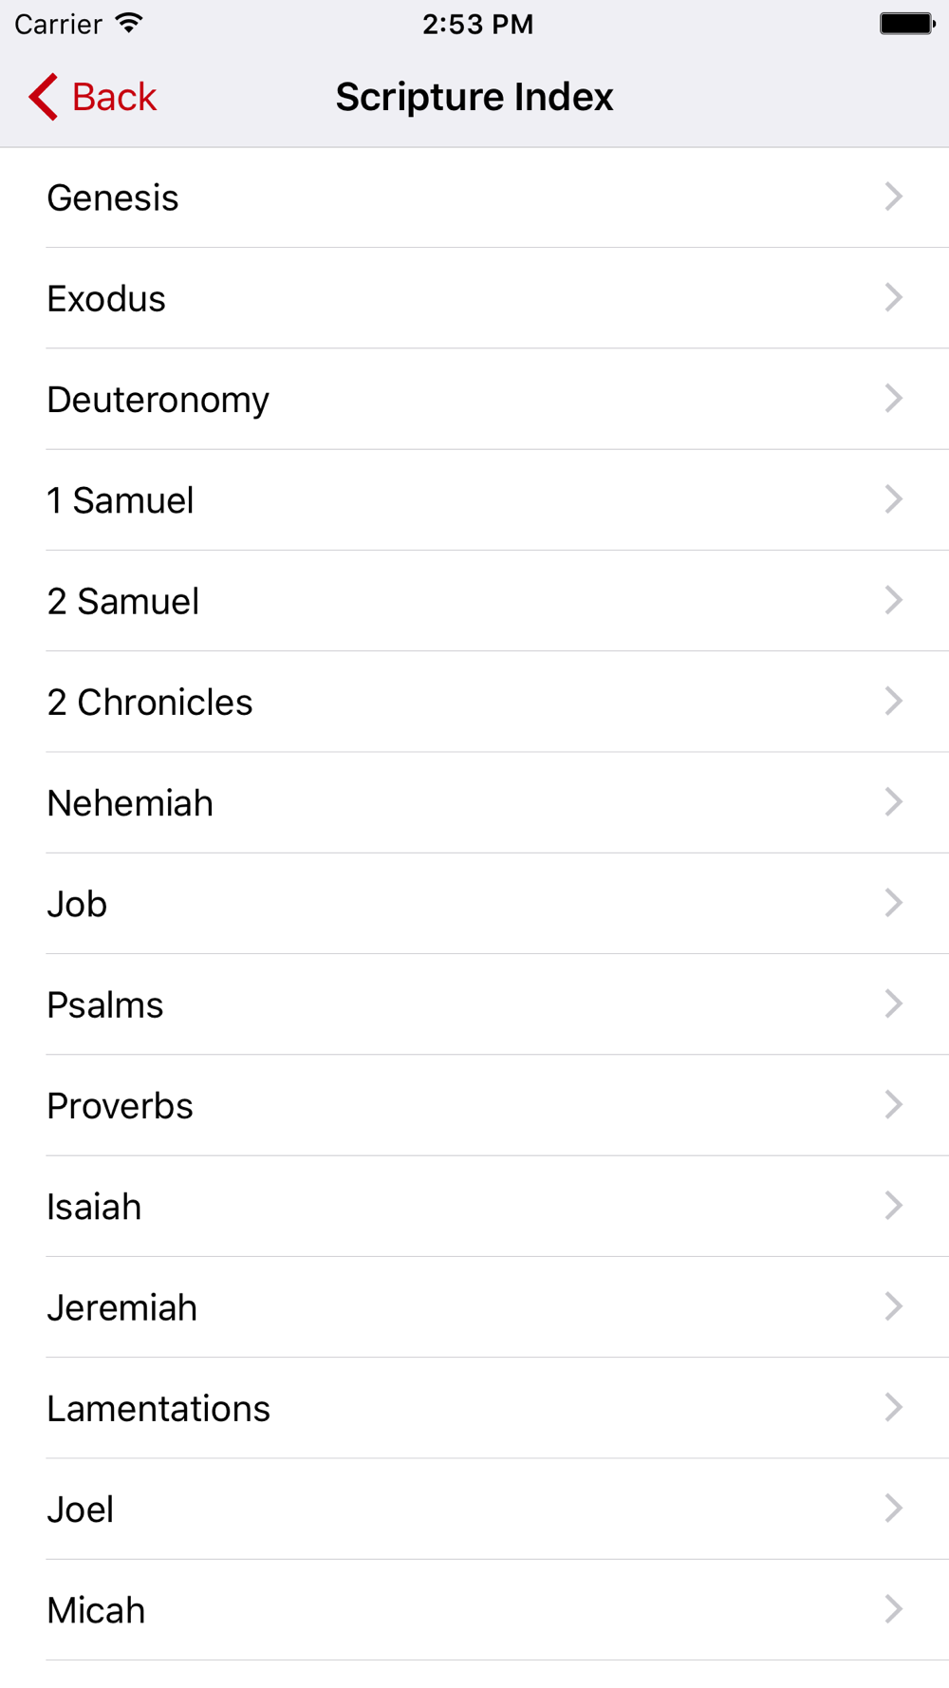Tap the chevron arrow beside Exodus
Image resolution: width=949 pixels, height=1688 pixels.
click(x=893, y=297)
